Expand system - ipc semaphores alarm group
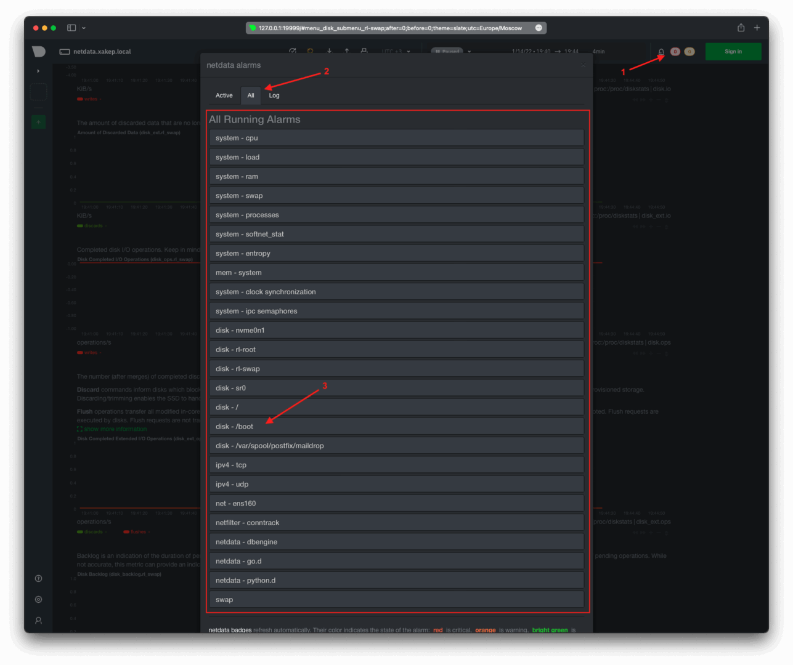This screenshot has height=665, width=793. pos(396,311)
